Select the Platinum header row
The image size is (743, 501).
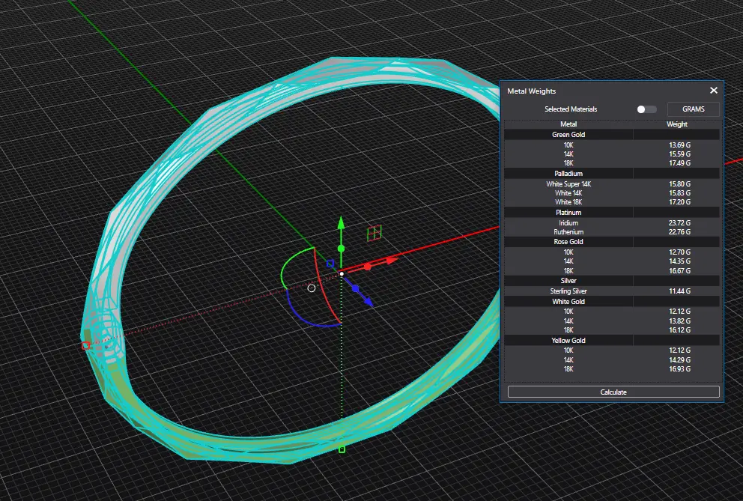click(612, 213)
